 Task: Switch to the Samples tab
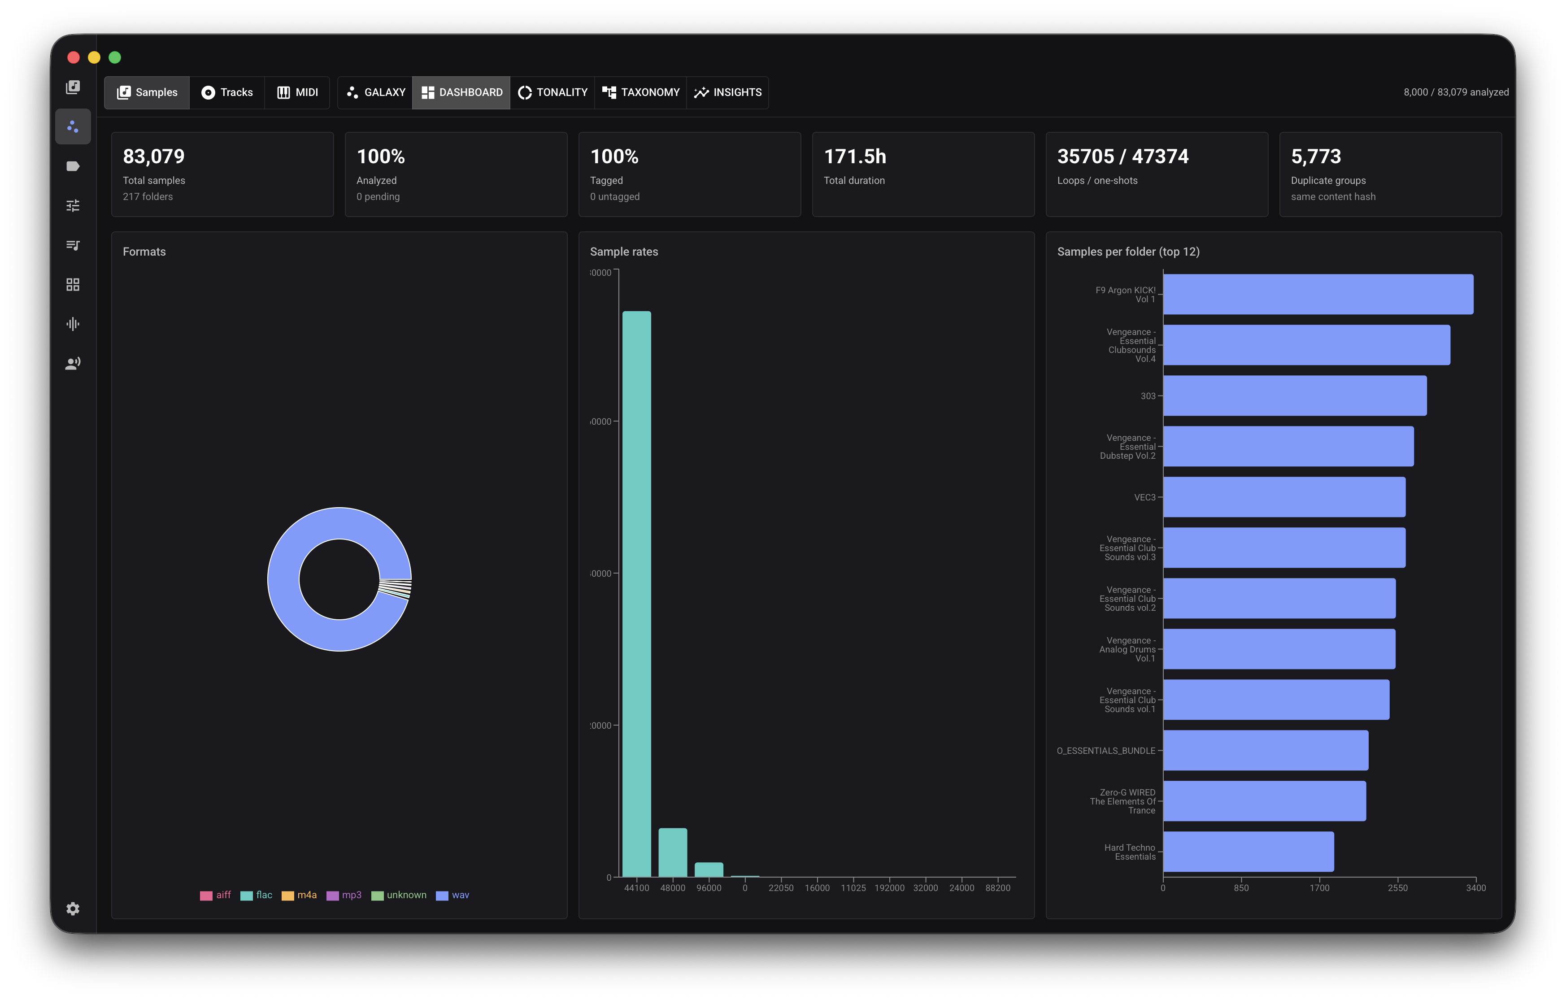(147, 92)
